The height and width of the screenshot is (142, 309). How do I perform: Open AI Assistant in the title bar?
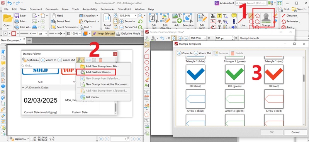(224, 3)
